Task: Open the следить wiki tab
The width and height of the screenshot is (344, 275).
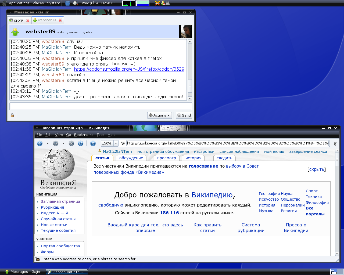Action: [224, 158]
